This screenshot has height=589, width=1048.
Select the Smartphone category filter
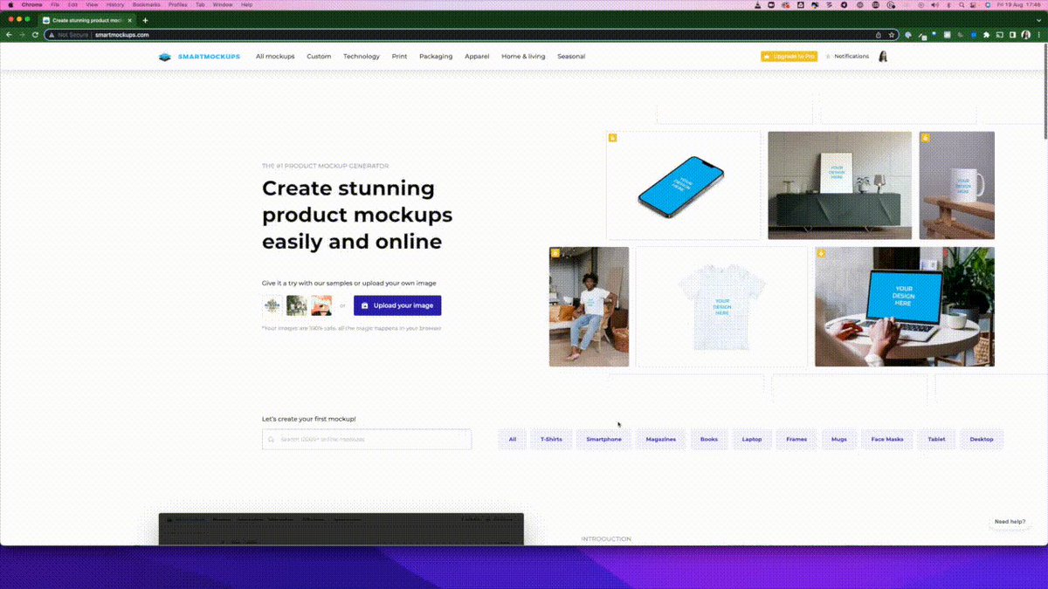point(604,439)
